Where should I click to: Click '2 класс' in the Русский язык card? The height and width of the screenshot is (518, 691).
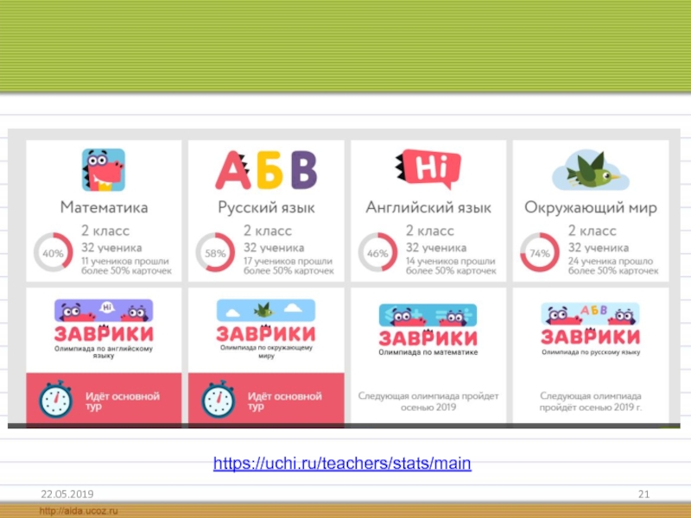pos(268,231)
